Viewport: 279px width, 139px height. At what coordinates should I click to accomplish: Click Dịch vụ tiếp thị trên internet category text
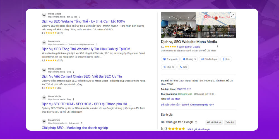pos(188,51)
